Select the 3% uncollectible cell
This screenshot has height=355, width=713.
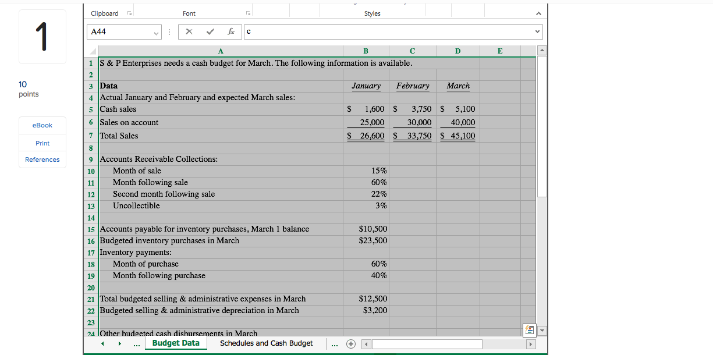click(366, 205)
